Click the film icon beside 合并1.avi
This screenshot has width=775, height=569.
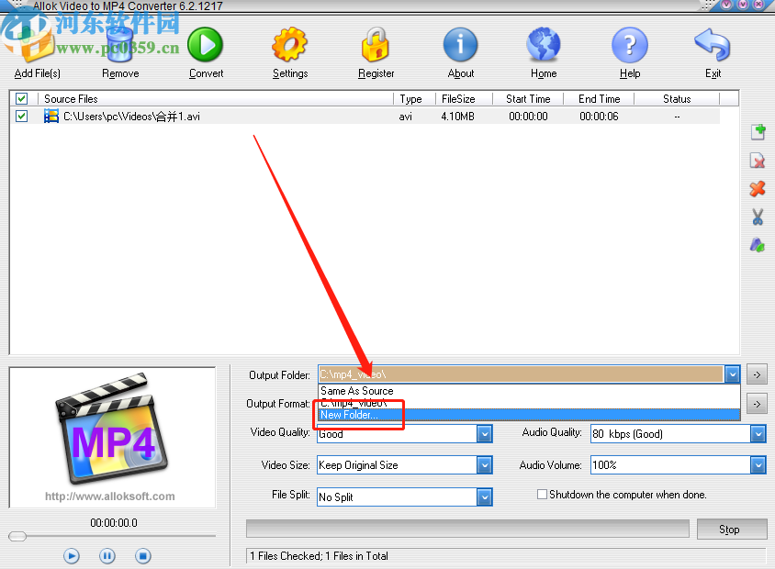pos(51,117)
